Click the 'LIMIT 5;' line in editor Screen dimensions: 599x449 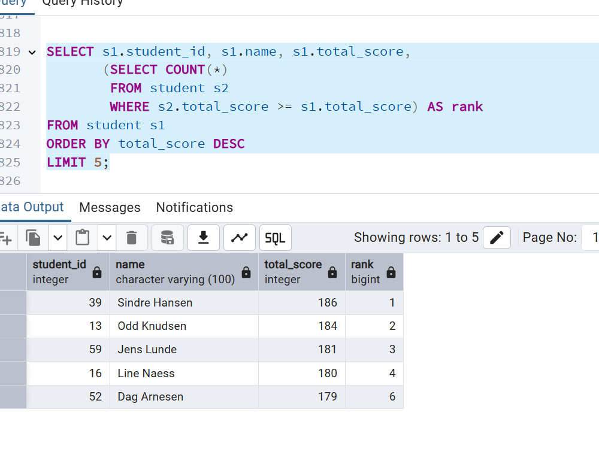(x=78, y=163)
